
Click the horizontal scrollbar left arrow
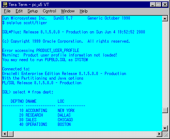pos(5,134)
